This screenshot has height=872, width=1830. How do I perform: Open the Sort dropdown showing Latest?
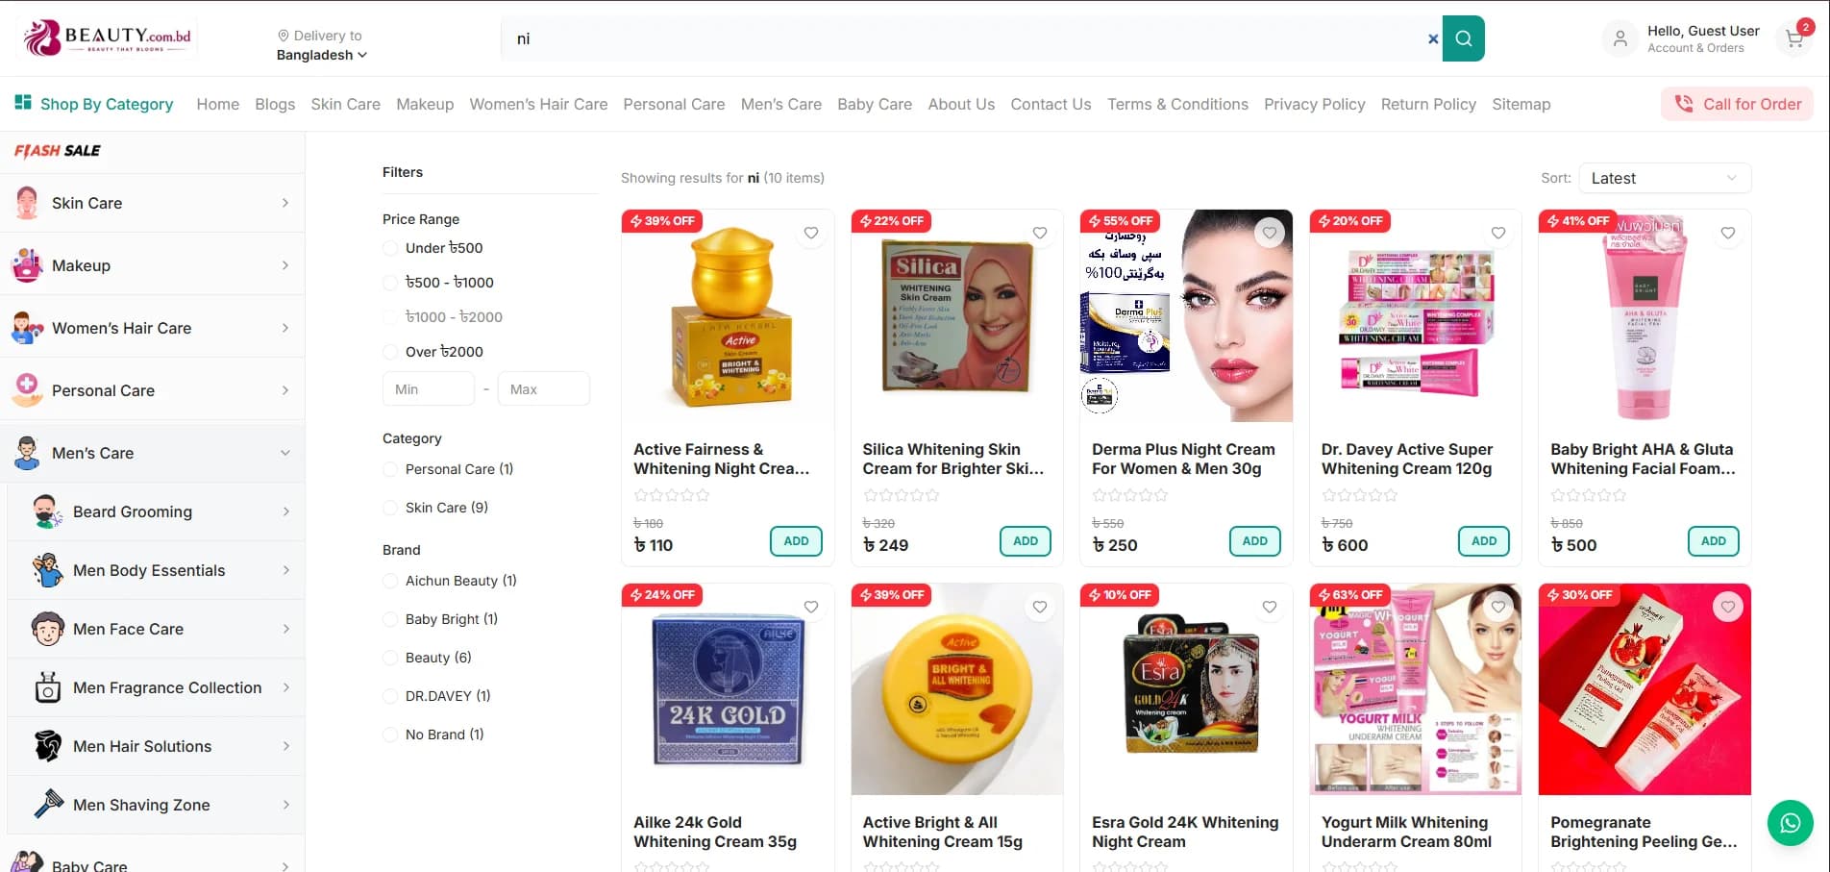click(1665, 178)
